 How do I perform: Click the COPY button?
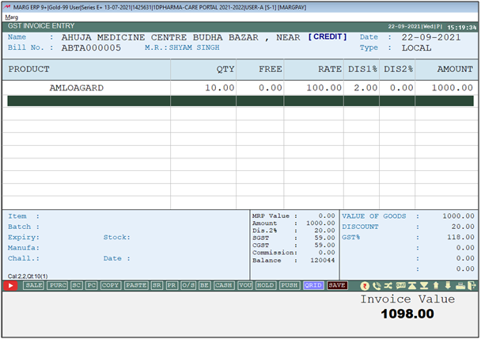coord(111,285)
